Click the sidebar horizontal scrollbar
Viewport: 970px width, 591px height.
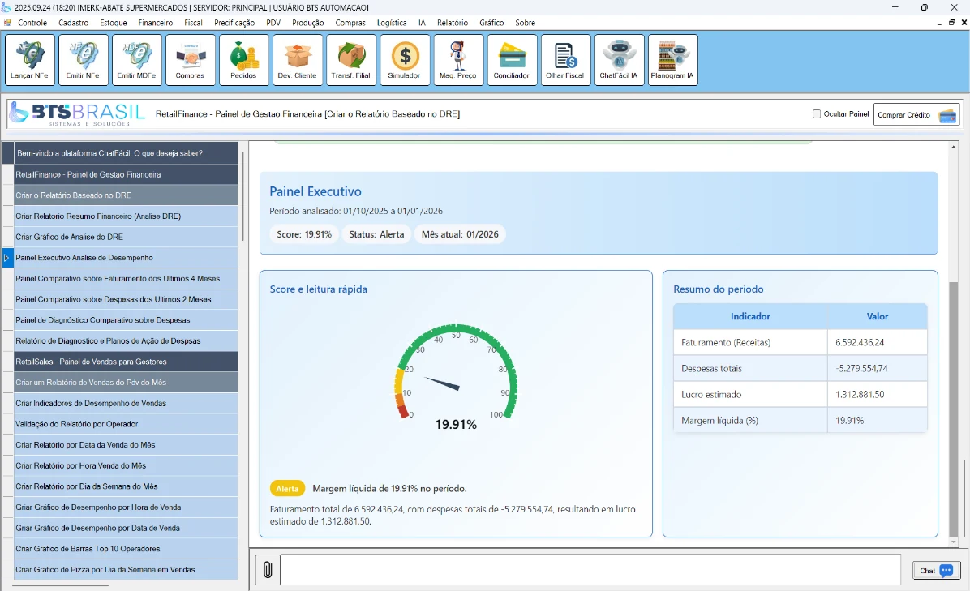click(60, 585)
